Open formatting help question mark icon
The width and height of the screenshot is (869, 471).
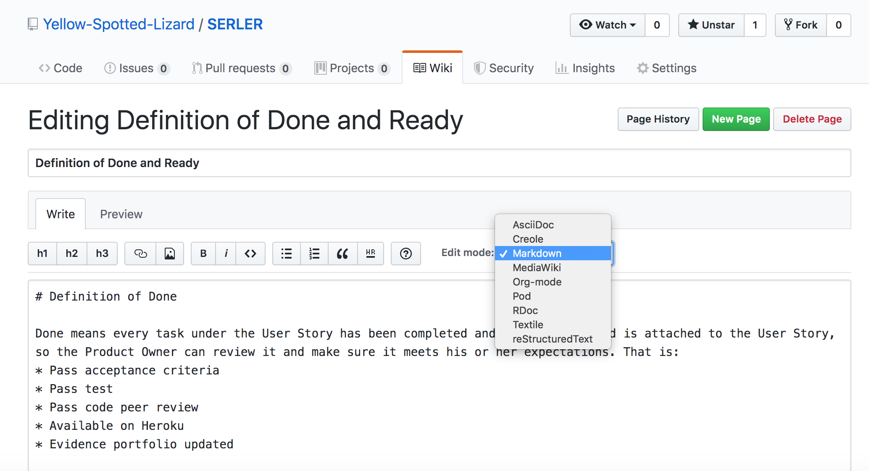tap(406, 253)
